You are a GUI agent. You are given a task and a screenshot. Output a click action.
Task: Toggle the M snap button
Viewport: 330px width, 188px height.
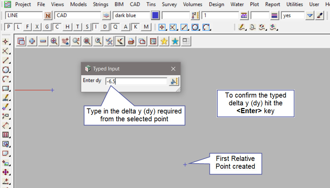(146, 27)
